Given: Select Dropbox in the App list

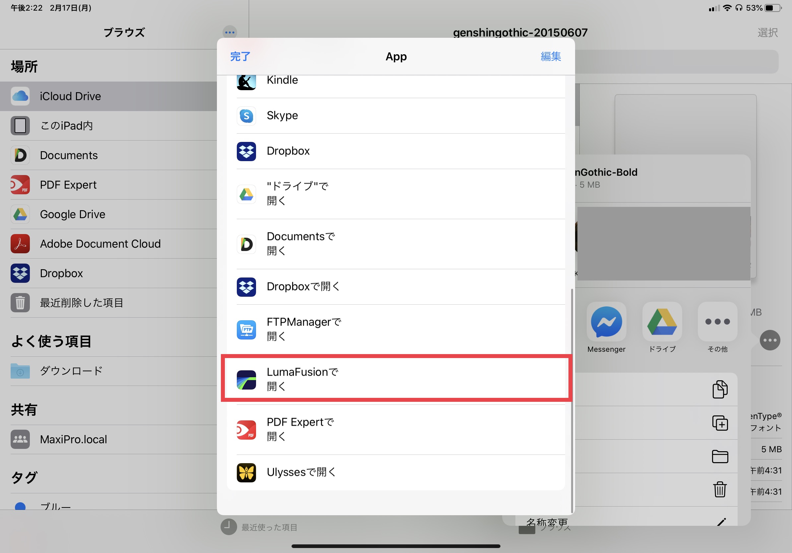Looking at the screenshot, I should tap(395, 151).
